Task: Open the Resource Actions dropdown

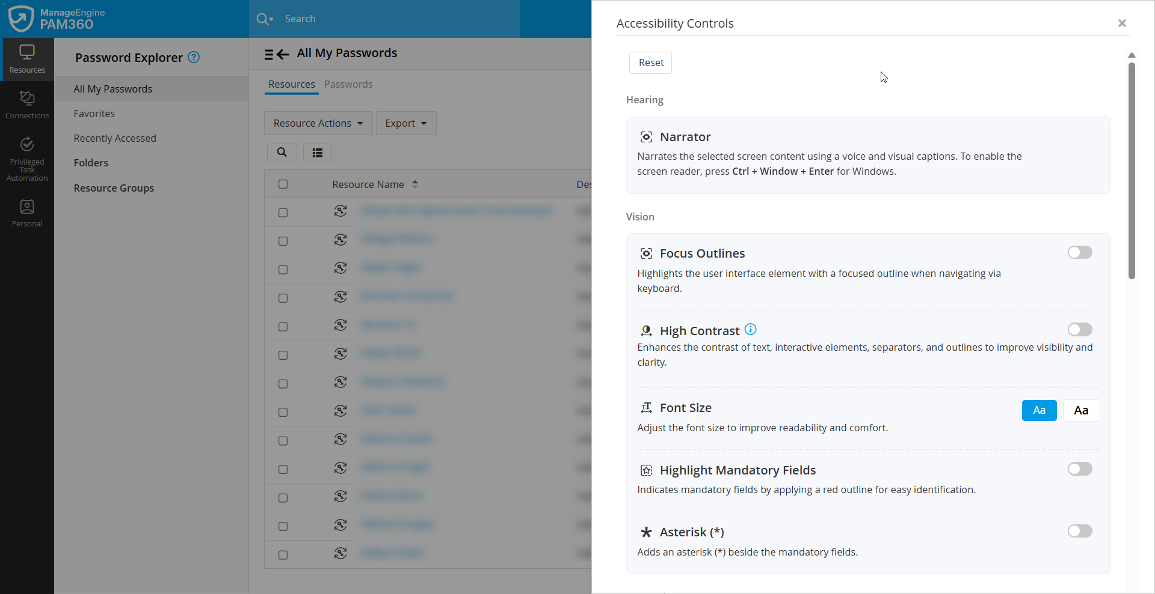Action: [x=318, y=123]
